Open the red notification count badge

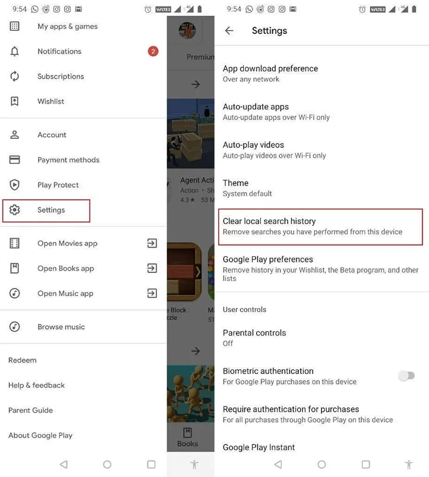pyautogui.click(x=153, y=51)
